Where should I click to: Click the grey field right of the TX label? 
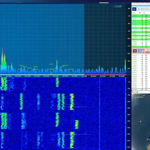pos(147,52)
